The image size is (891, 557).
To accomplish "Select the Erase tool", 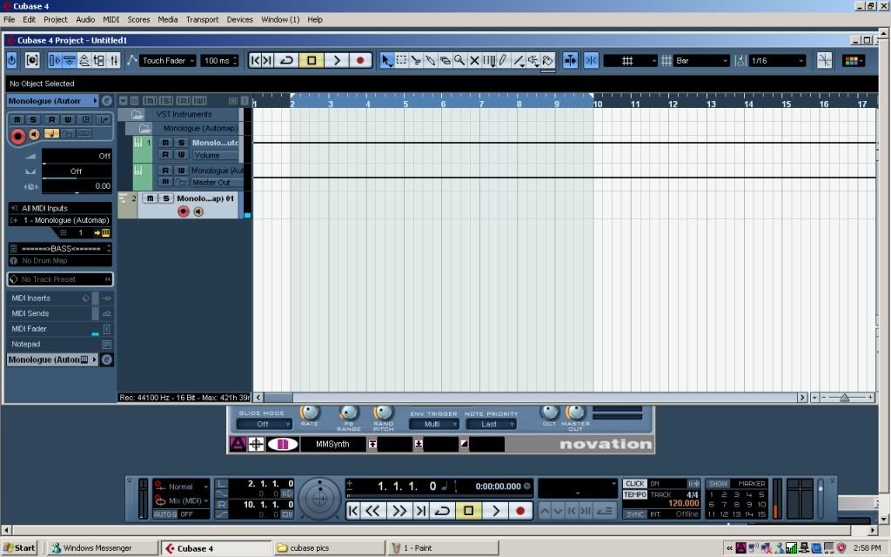I will click(445, 60).
